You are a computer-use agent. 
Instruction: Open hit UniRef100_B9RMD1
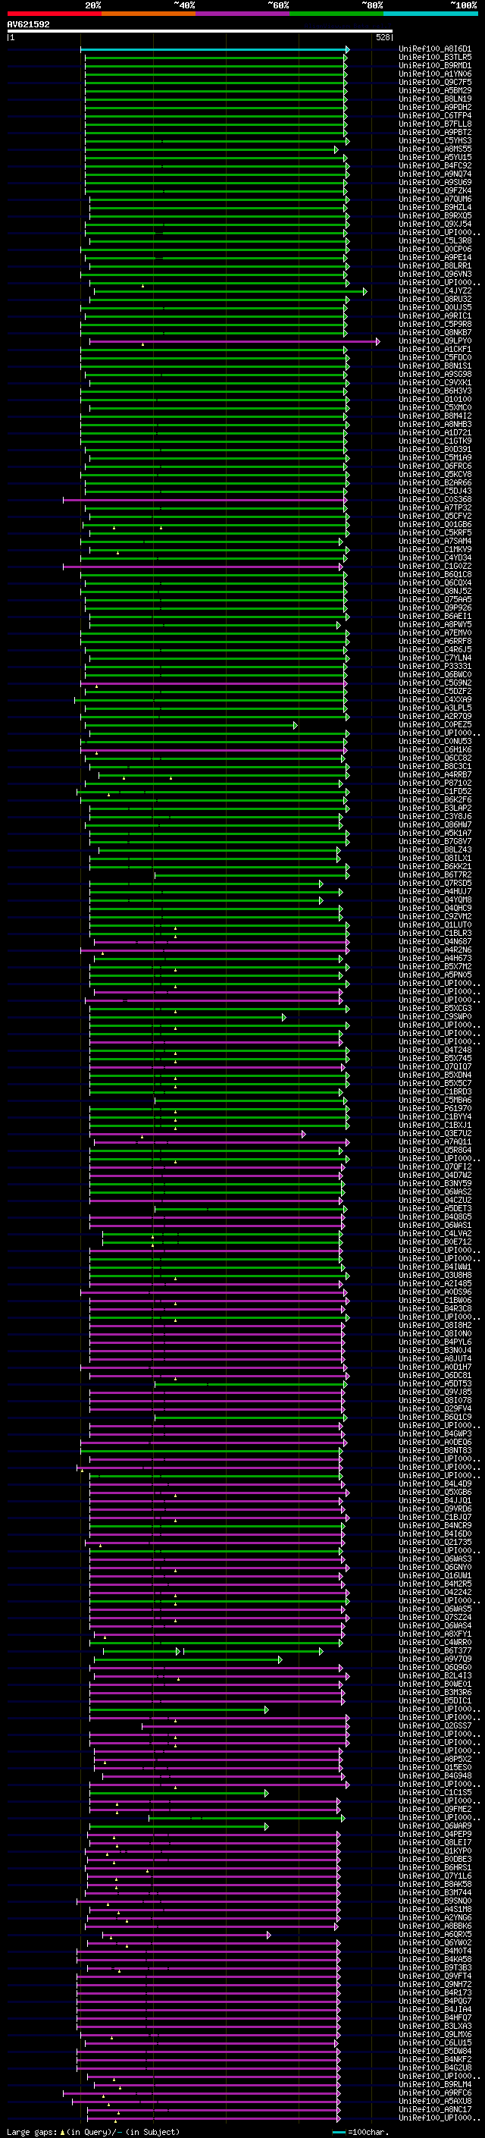[435, 67]
